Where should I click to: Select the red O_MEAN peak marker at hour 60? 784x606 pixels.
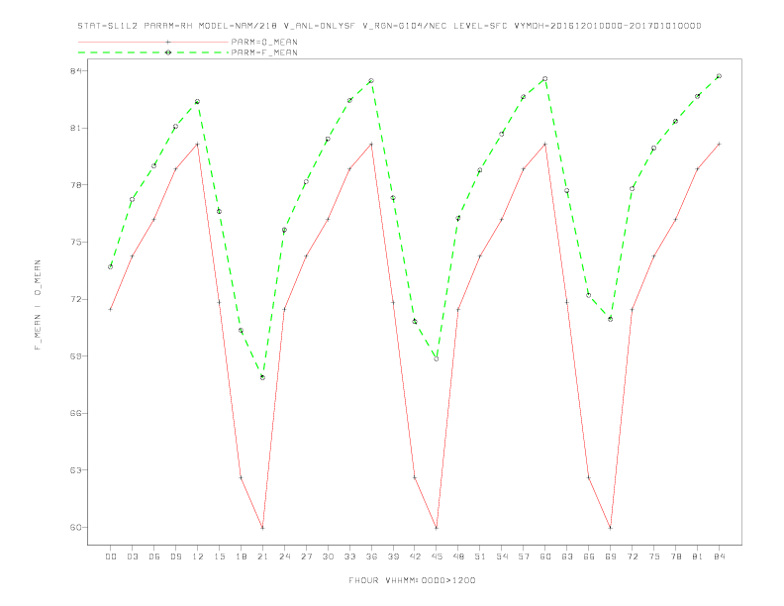tap(545, 144)
